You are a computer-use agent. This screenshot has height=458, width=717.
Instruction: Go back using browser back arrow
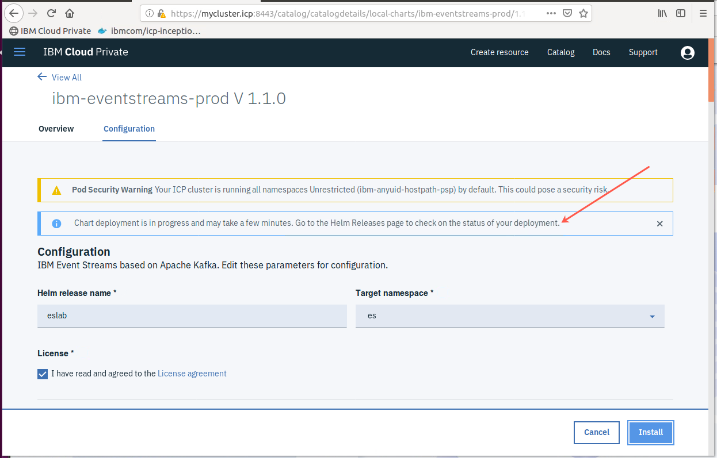click(14, 13)
